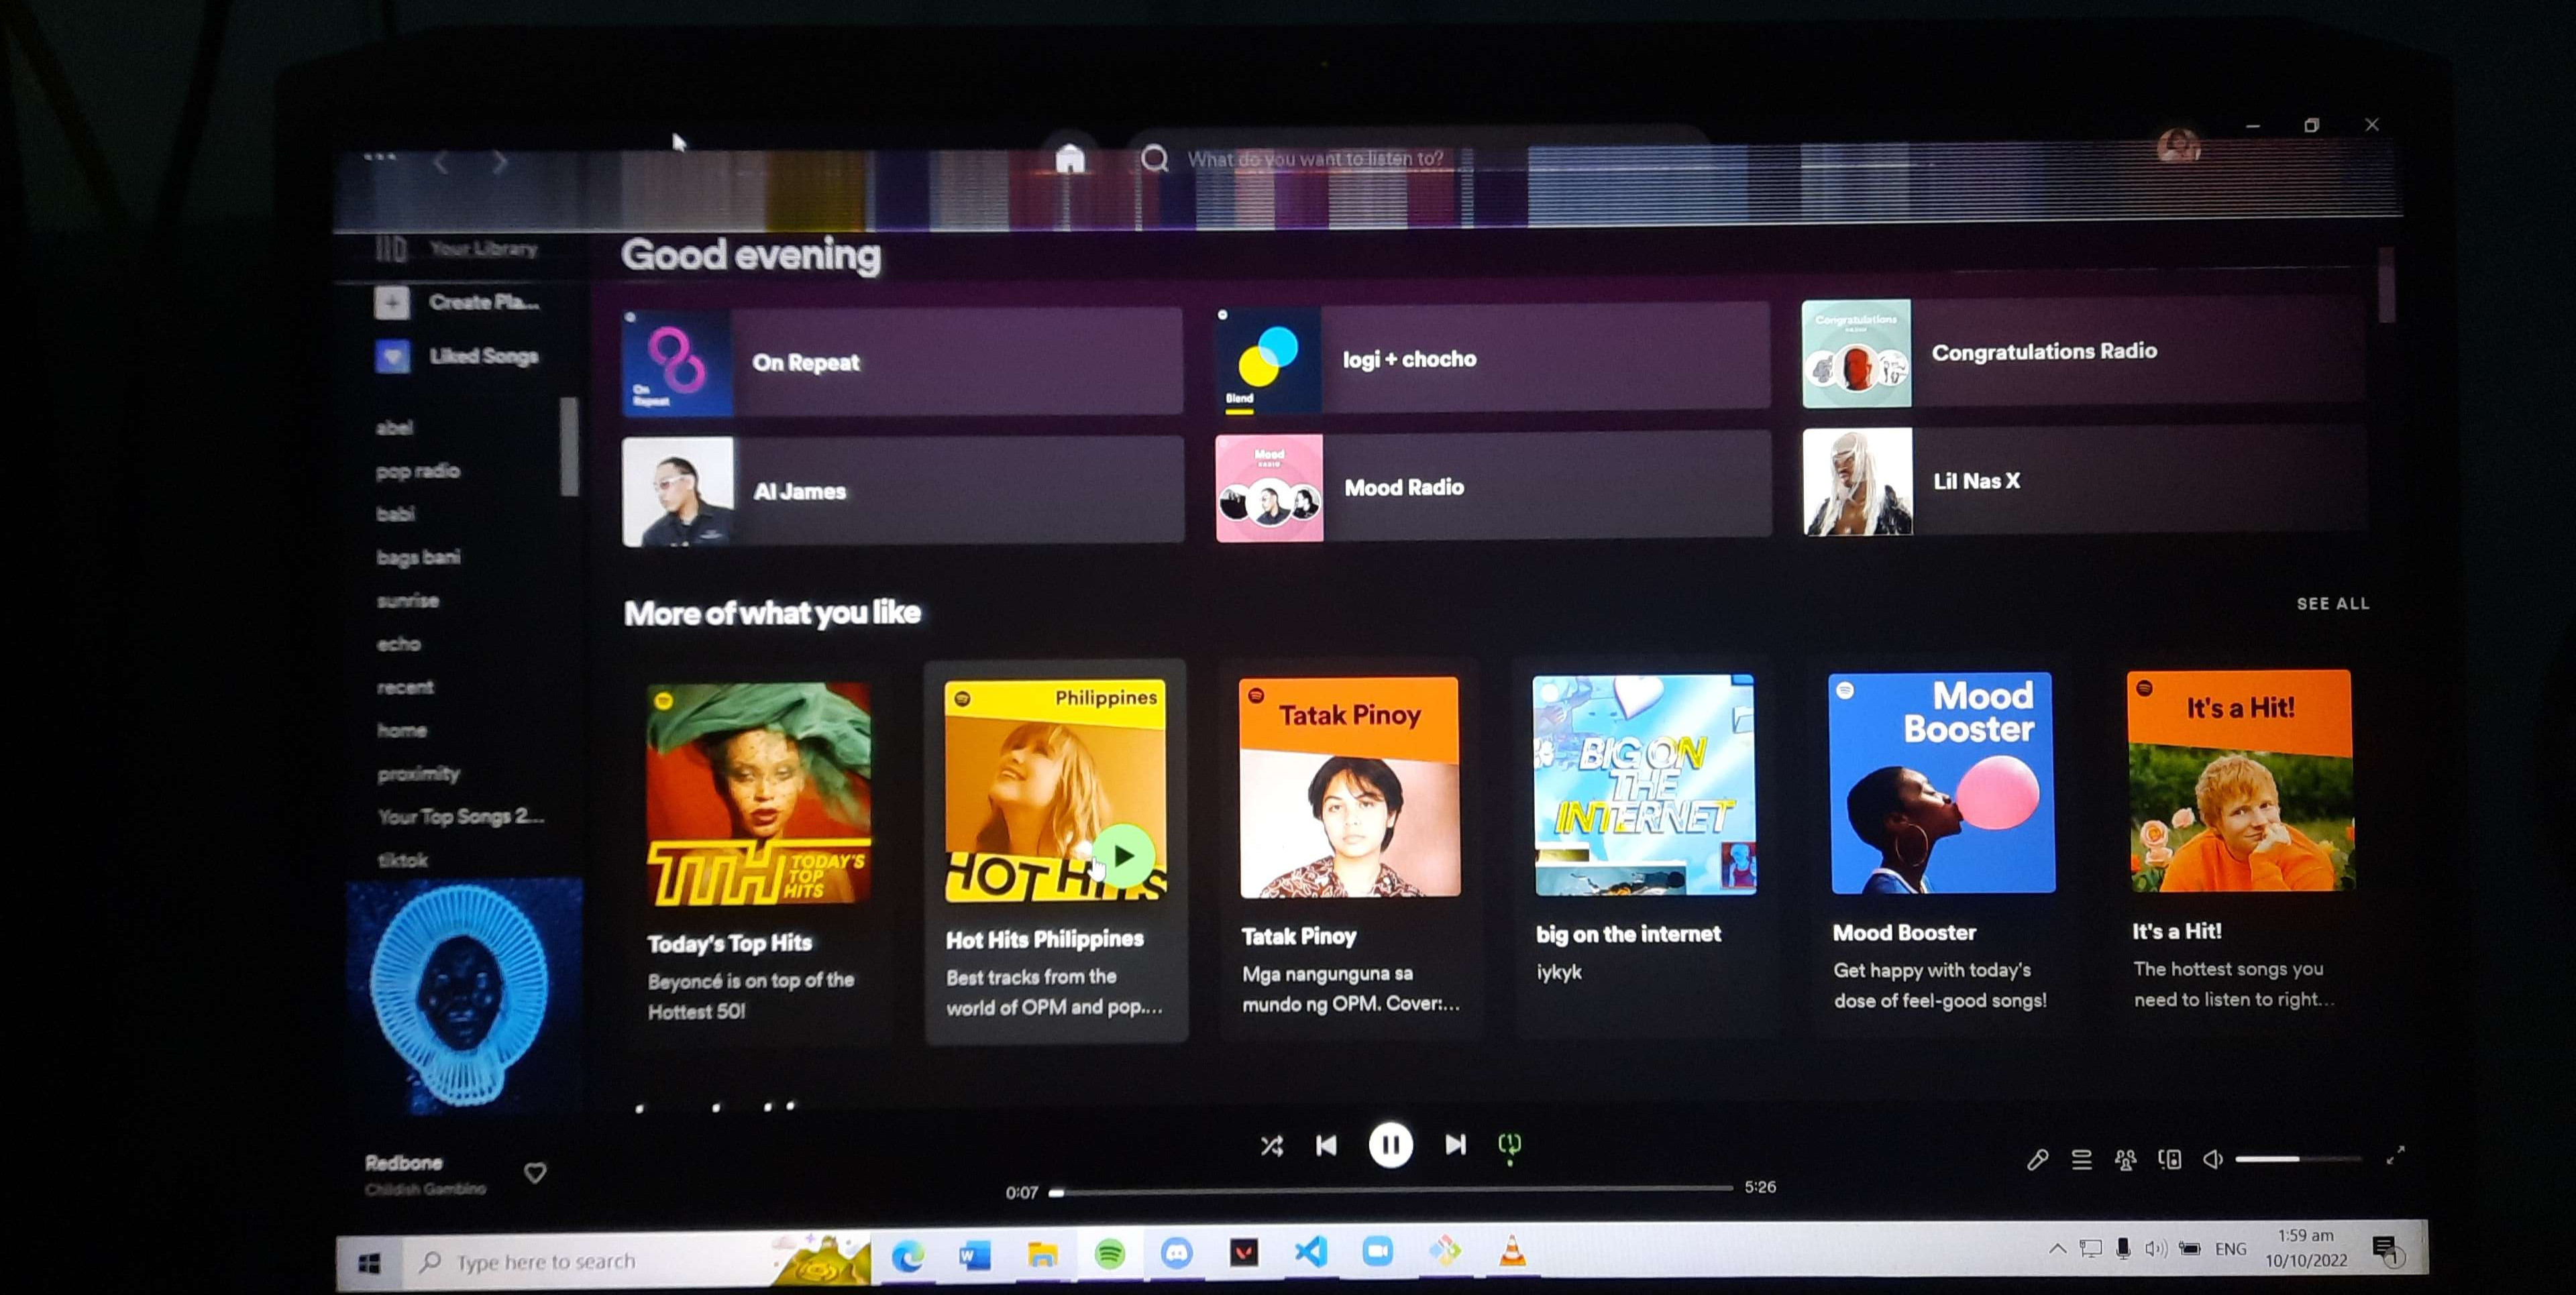
Task: Open Discord from taskbar
Action: (1176, 1253)
